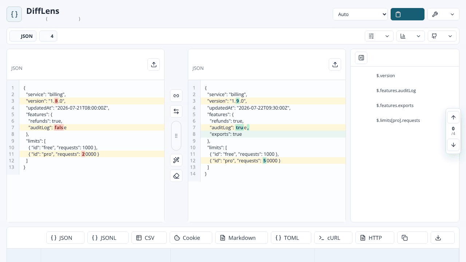Go to previous difference with up arrow
The image size is (466, 262).
(x=453, y=117)
